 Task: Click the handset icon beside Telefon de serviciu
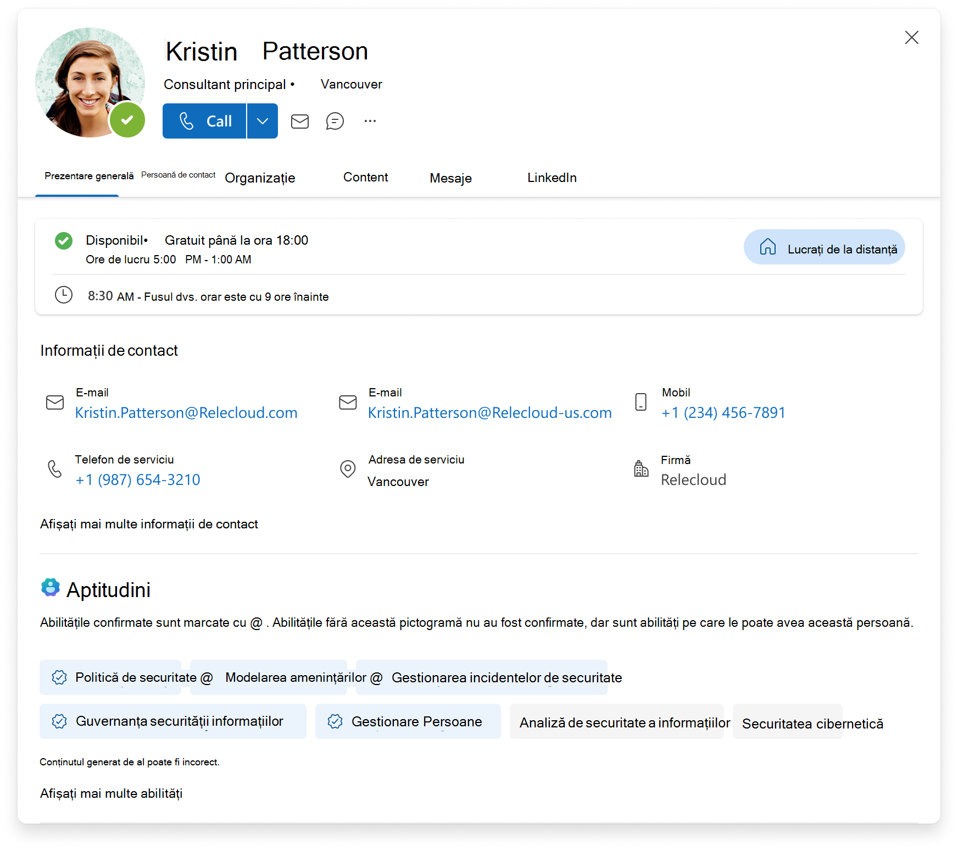(x=55, y=469)
